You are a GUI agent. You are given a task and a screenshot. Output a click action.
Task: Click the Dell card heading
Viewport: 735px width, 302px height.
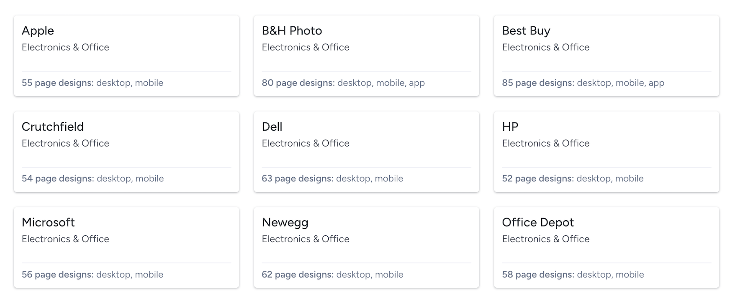pyautogui.click(x=272, y=126)
